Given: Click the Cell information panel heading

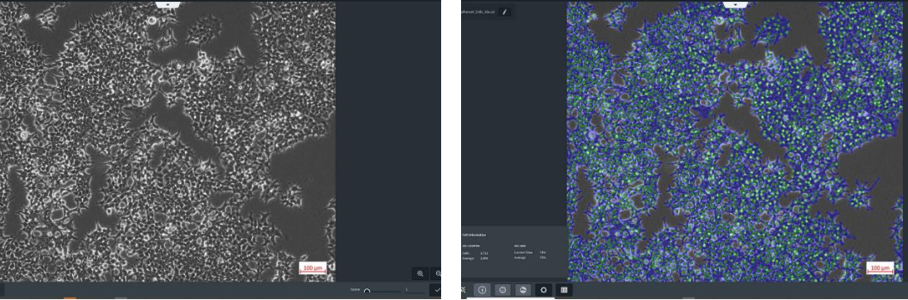Looking at the screenshot, I should point(474,235).
